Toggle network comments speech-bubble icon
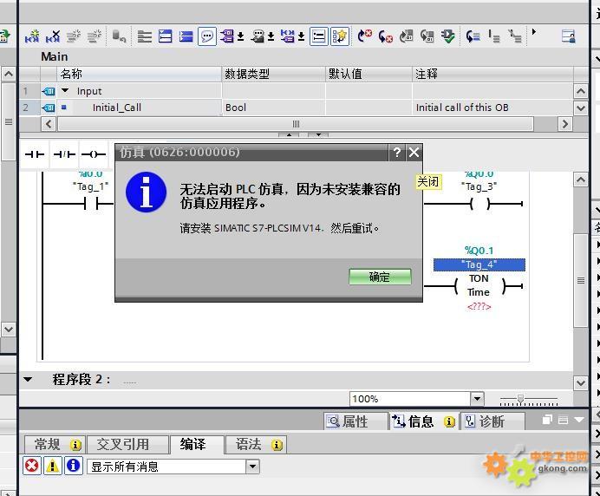The height and width of the screenshot is (496, 600). click(x=207, y=36)
